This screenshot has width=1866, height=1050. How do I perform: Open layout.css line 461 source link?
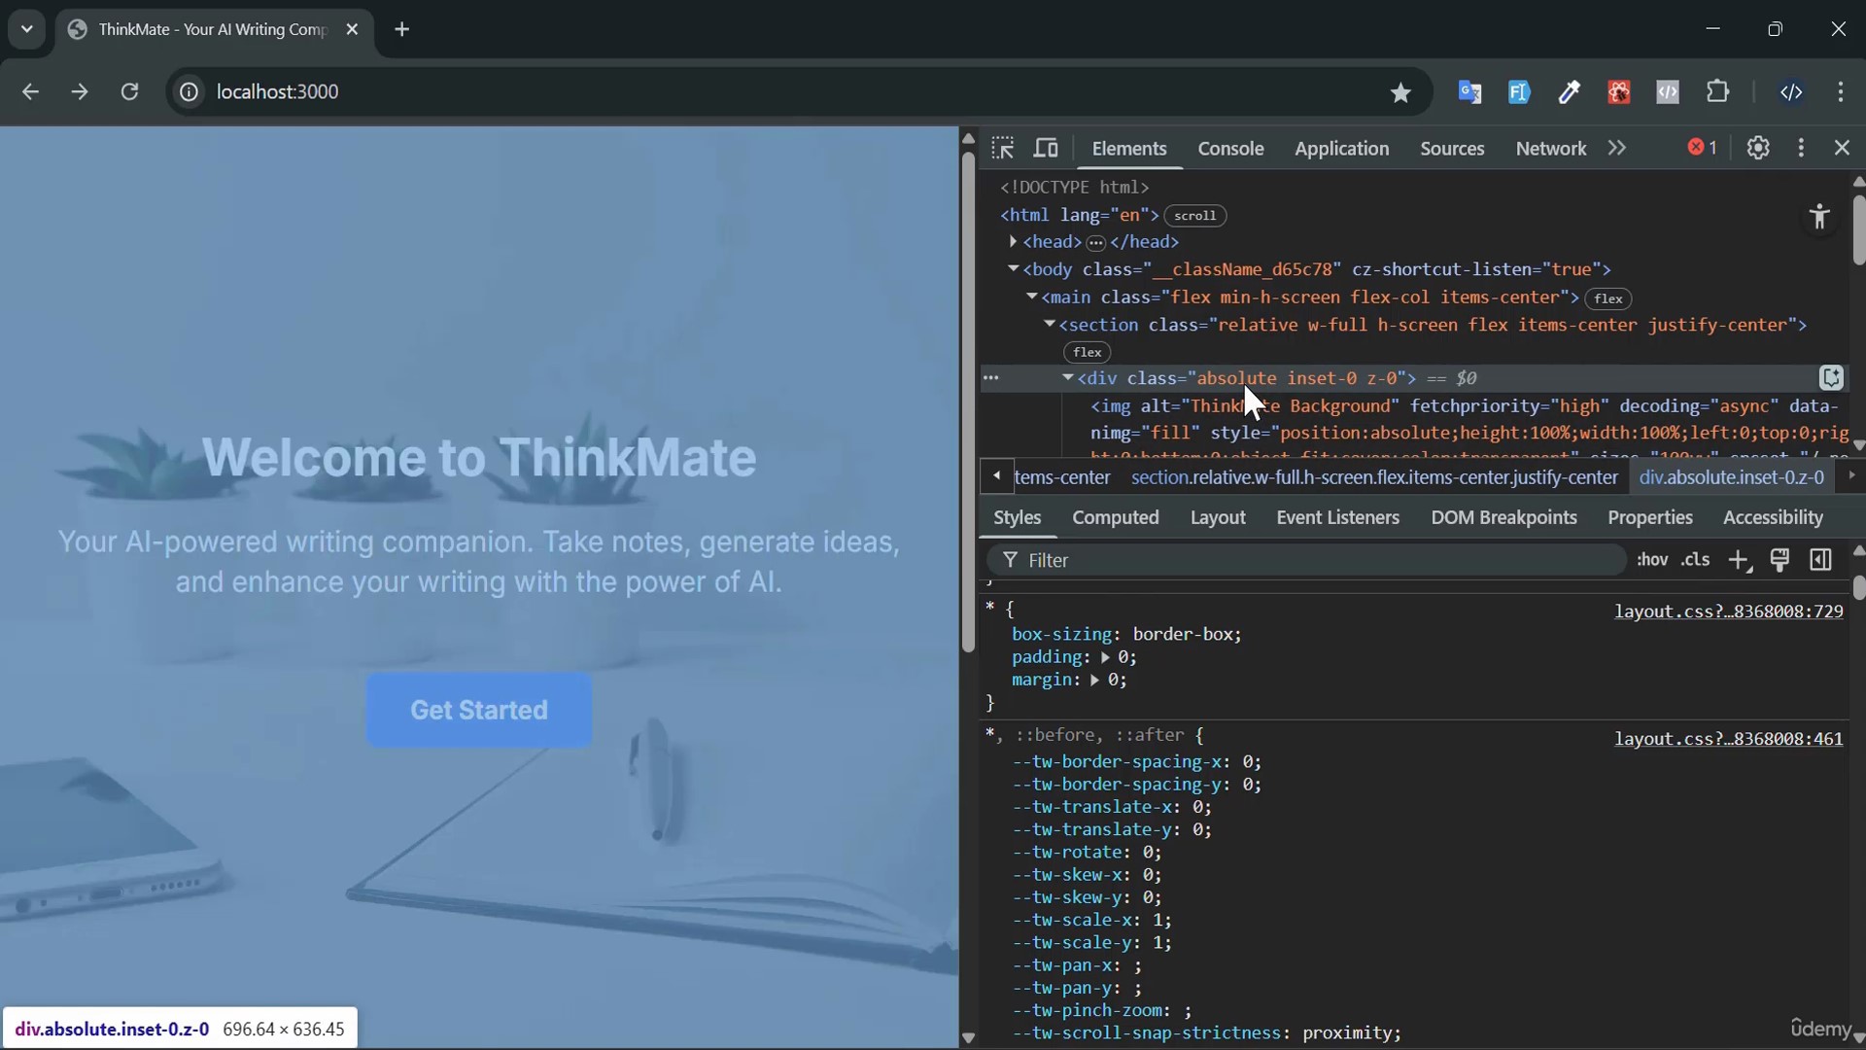pos(1728,739)
